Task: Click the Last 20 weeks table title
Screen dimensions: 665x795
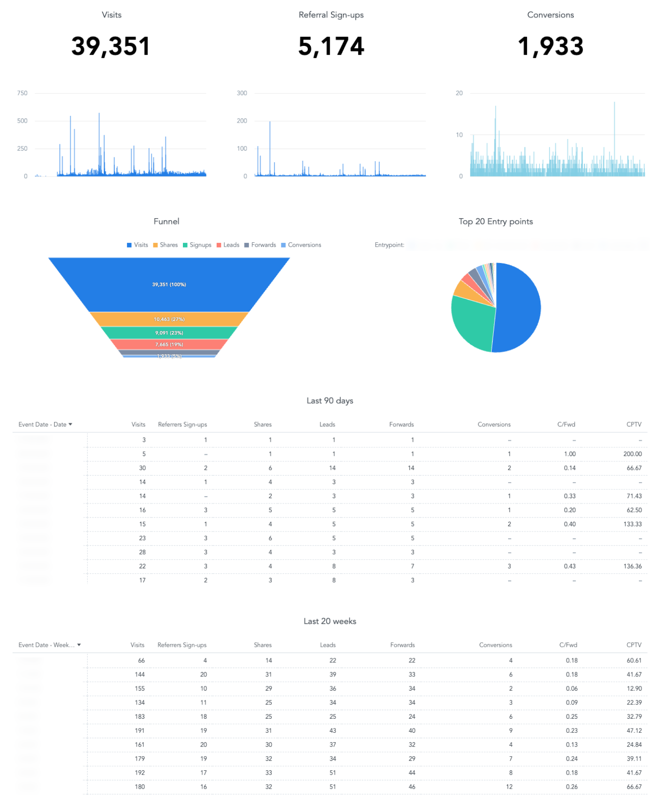Action: pyautogui.click(x=330, y=621)
